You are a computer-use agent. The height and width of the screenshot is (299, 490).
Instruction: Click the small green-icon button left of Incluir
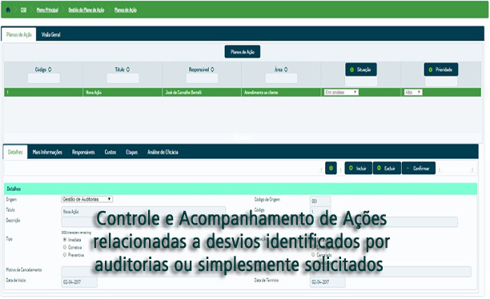331,168
